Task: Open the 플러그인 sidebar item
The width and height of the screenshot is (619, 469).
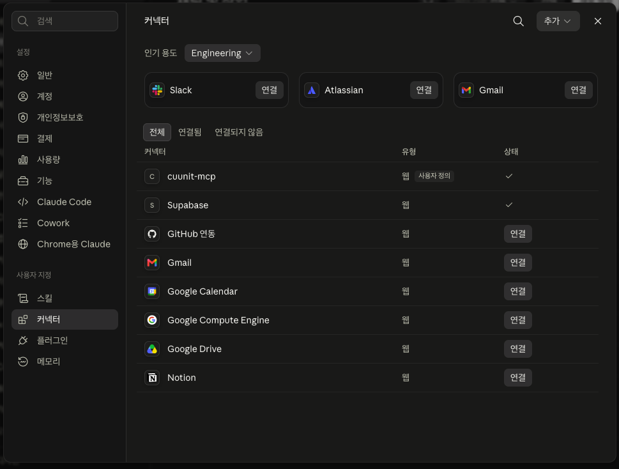Action: pos(65,341)
